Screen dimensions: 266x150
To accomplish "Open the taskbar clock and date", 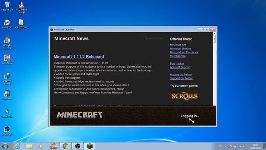I will pyautogui.click(x=255, y=146).
